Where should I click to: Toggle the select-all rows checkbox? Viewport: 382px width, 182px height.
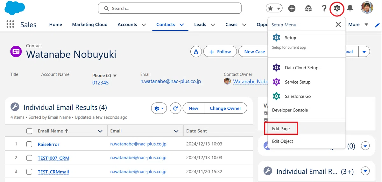tap(29, 131)
